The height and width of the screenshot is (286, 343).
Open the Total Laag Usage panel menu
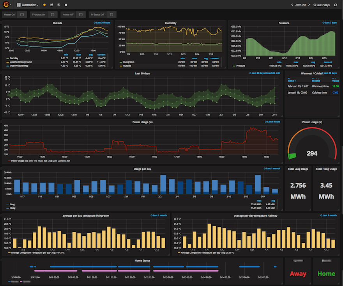pos(298,169)
